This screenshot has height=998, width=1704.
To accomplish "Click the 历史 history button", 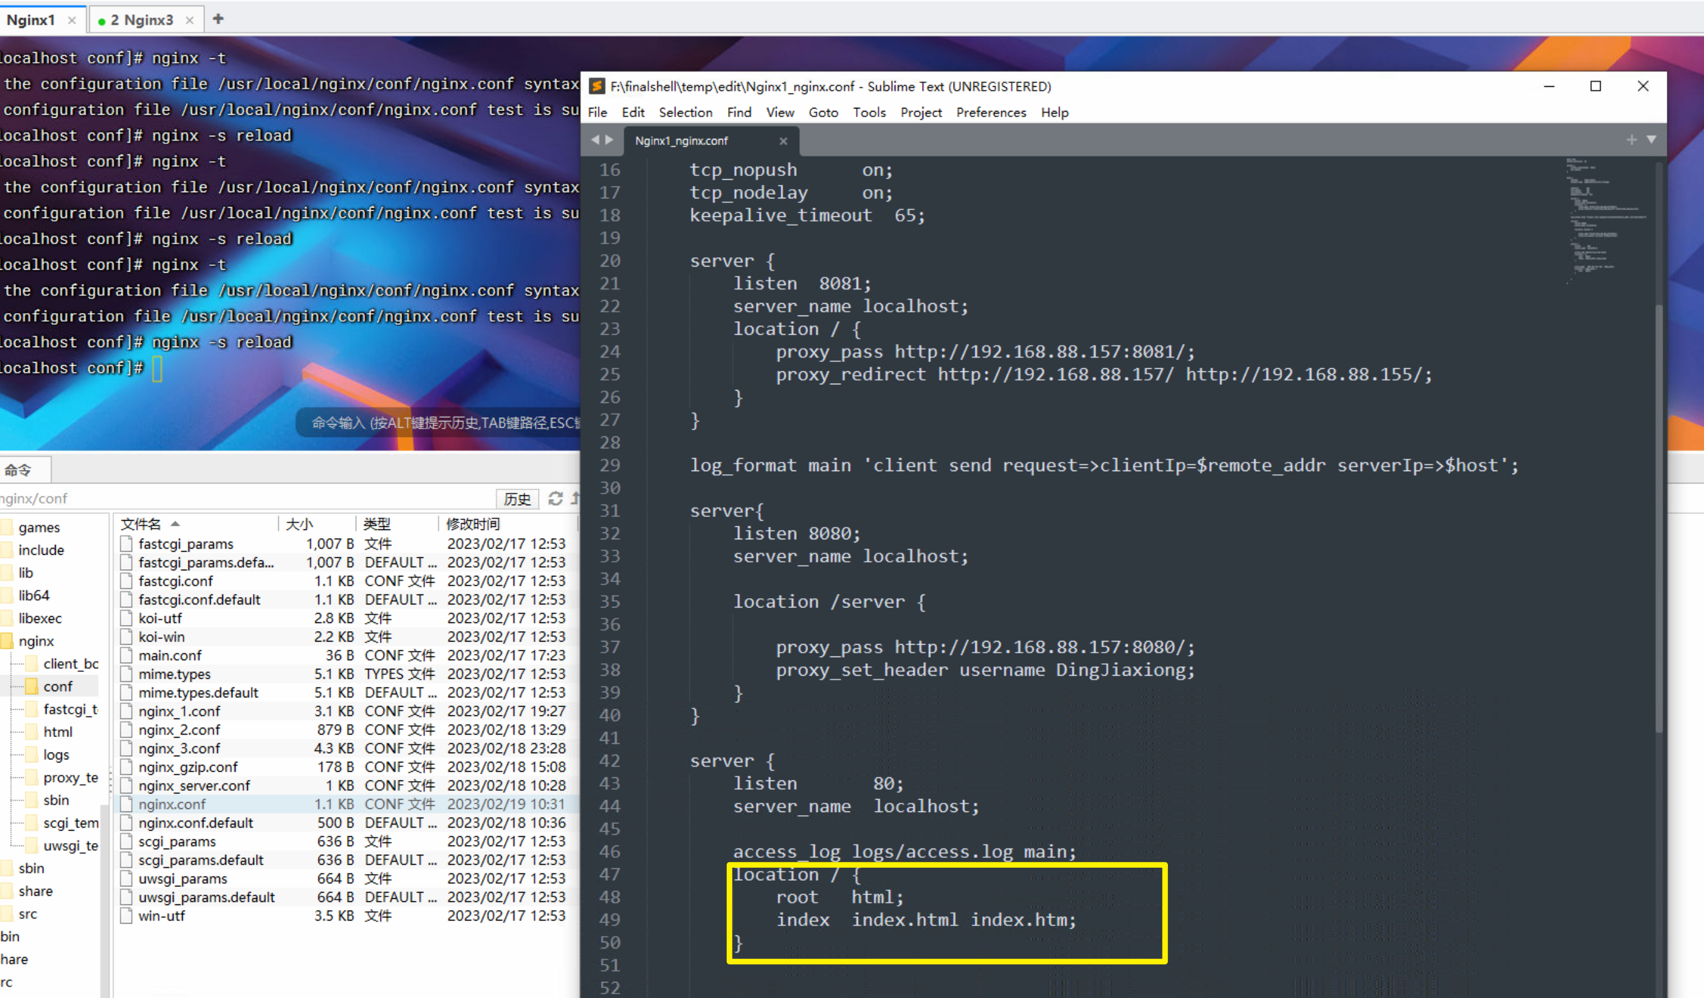I will pyautogui.click(x=517, y=498).
